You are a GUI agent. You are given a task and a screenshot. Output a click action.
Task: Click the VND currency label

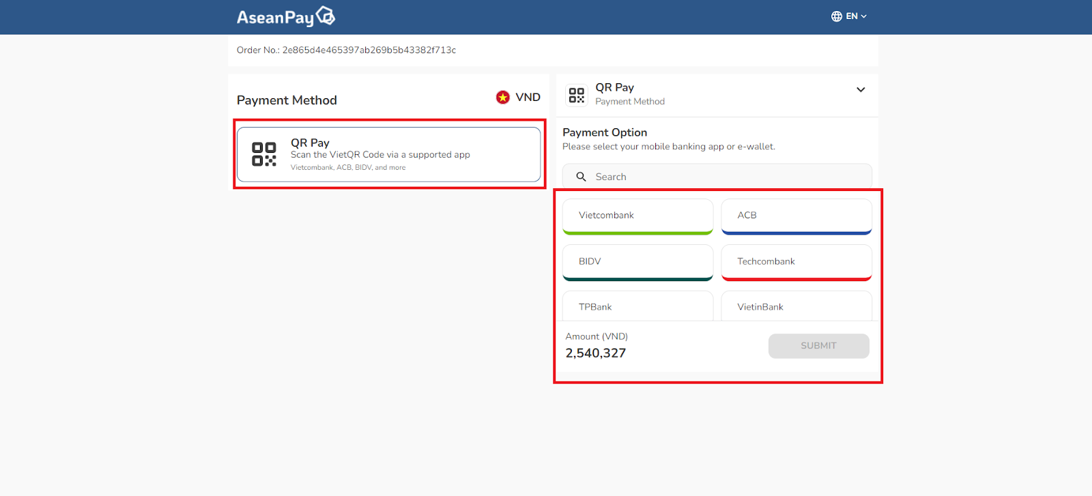click(528, 98)
